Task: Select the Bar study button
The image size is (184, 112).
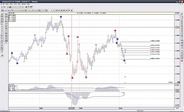Action: [6, 19]
